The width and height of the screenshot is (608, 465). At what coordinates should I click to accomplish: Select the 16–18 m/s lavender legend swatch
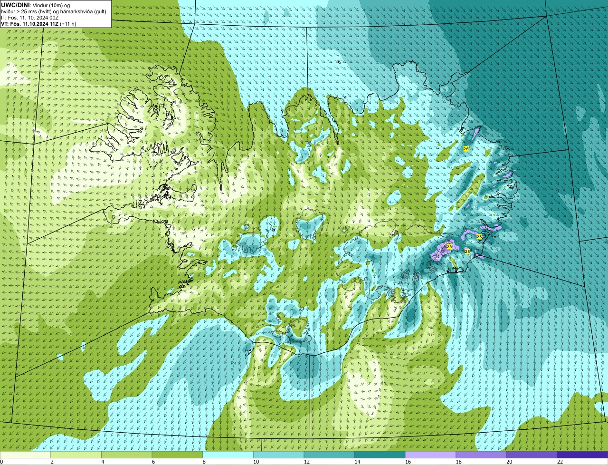(431, 455)
